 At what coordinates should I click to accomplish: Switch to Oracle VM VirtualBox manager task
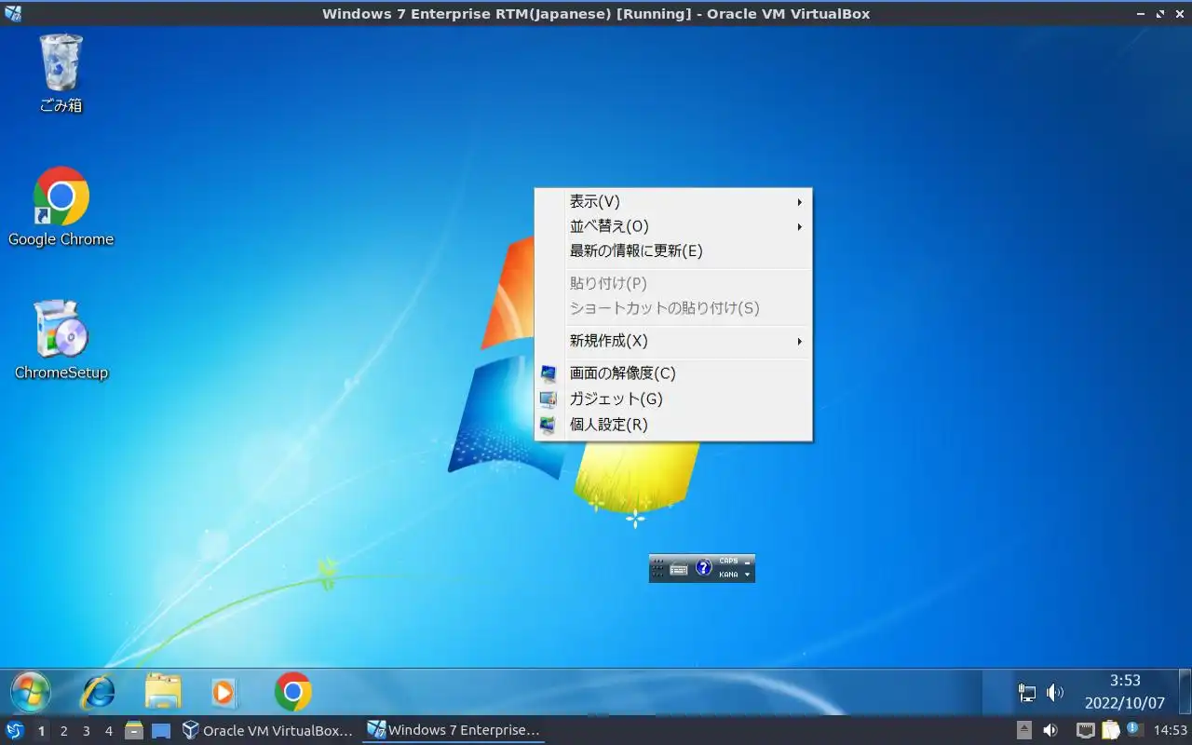click(268, 731)
